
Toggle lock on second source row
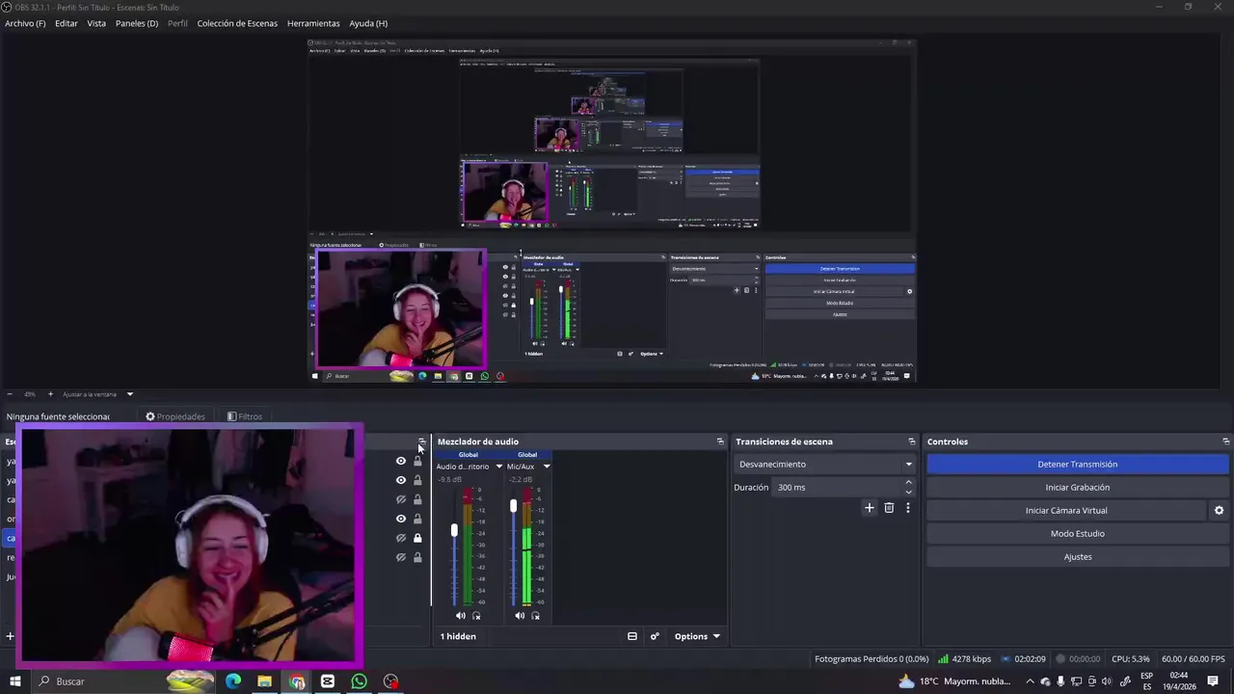pyautogui.click(x=417, y=480)
